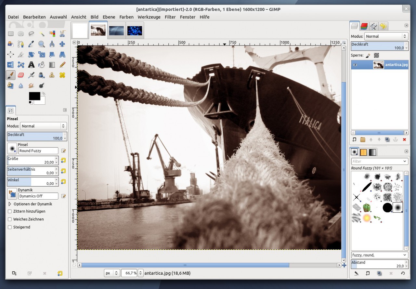Select the Zoom magnifier tool
416x289 pixels.
(x=42, y=44)
